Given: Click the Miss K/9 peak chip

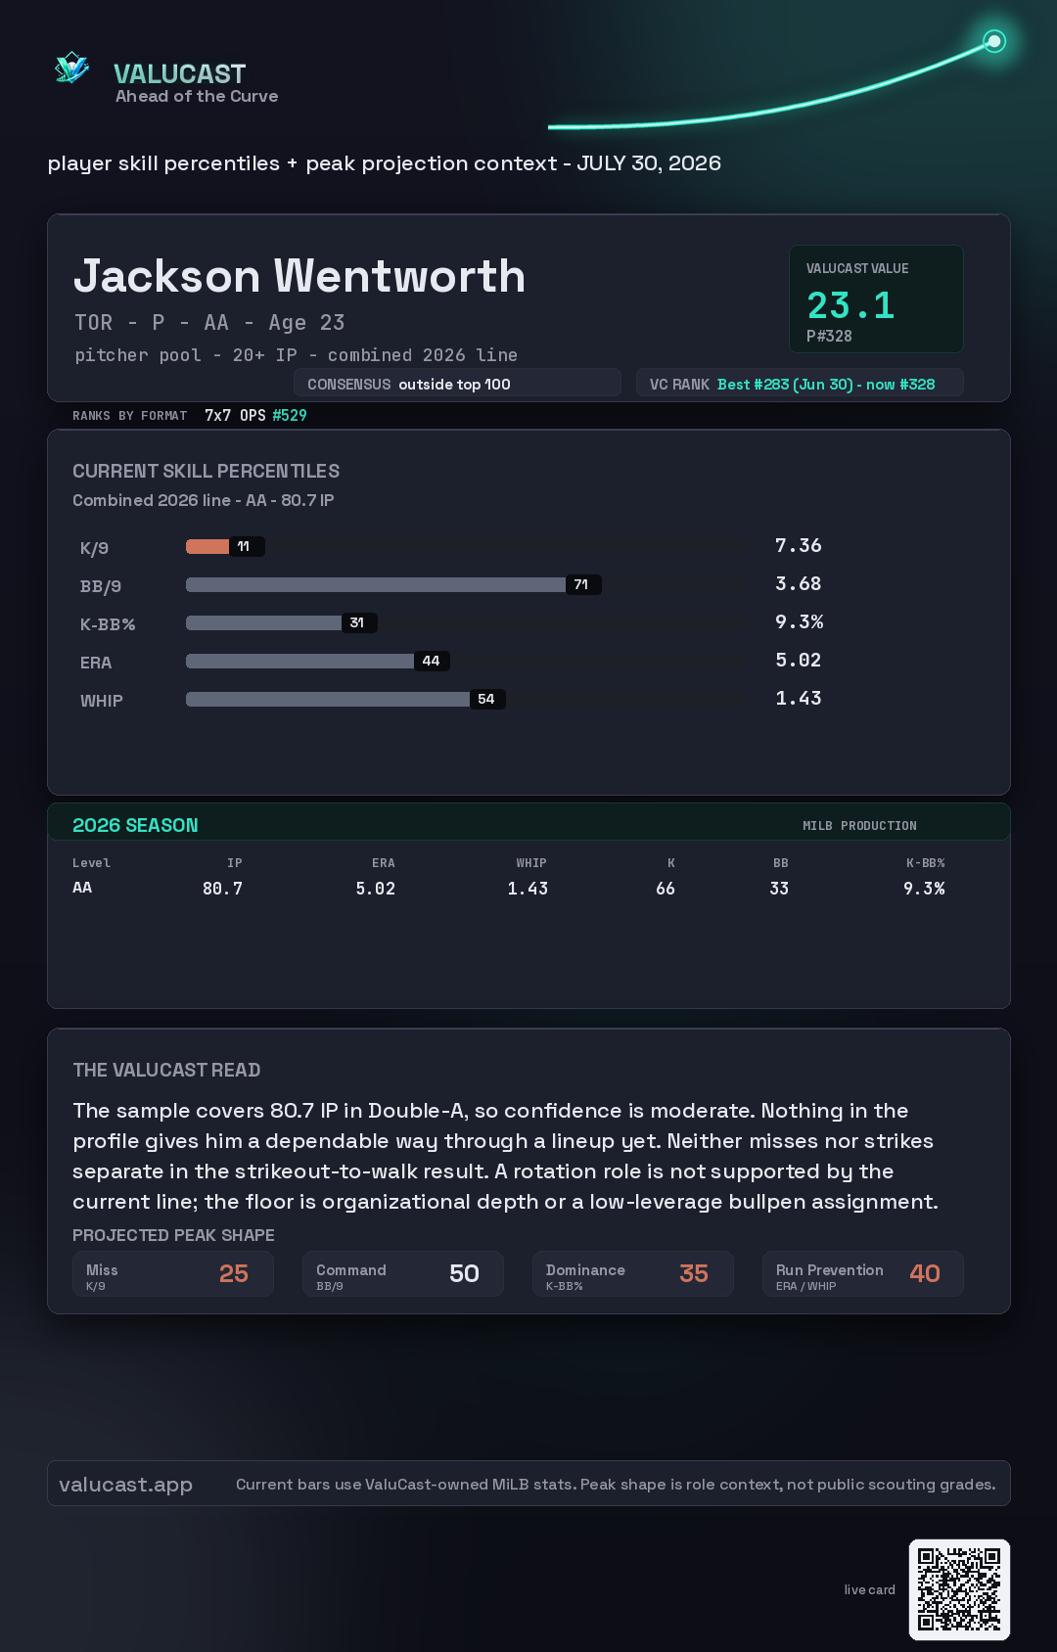Looking at the screenshot, I should (173, 1273).
